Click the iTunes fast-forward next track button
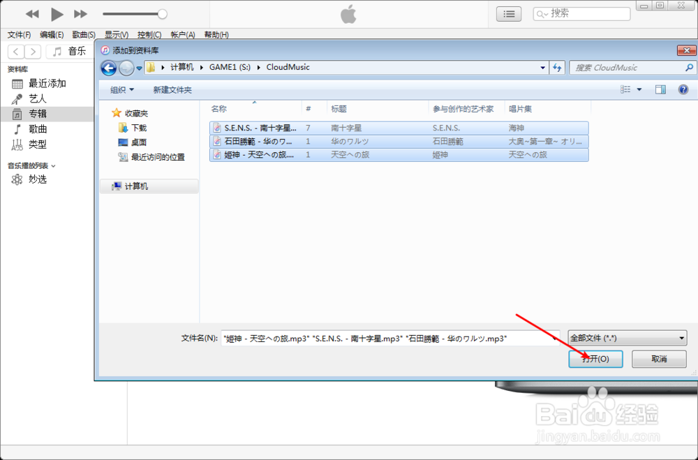 (x=80, y=14)
